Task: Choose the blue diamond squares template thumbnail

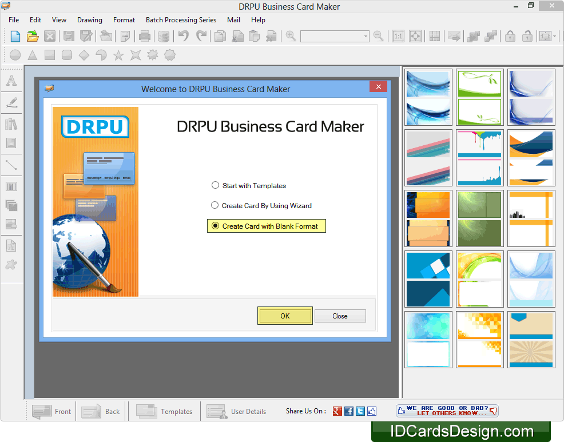Action: pyautogui.click(x=428, y=279)
